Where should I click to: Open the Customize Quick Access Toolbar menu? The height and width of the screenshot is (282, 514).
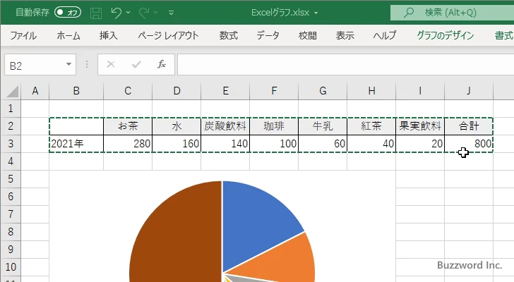coord(171,13)
